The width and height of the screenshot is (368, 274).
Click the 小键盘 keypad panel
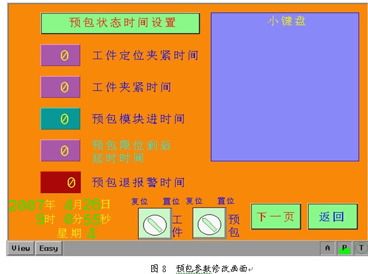coord(285,87)
